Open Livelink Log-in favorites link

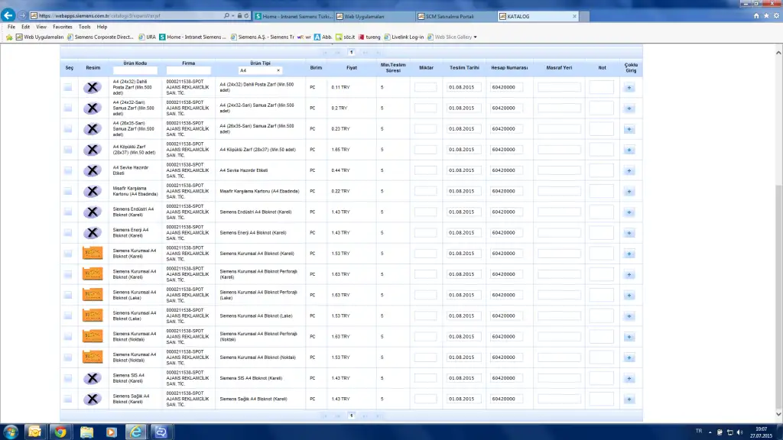[x=404, y=37]
